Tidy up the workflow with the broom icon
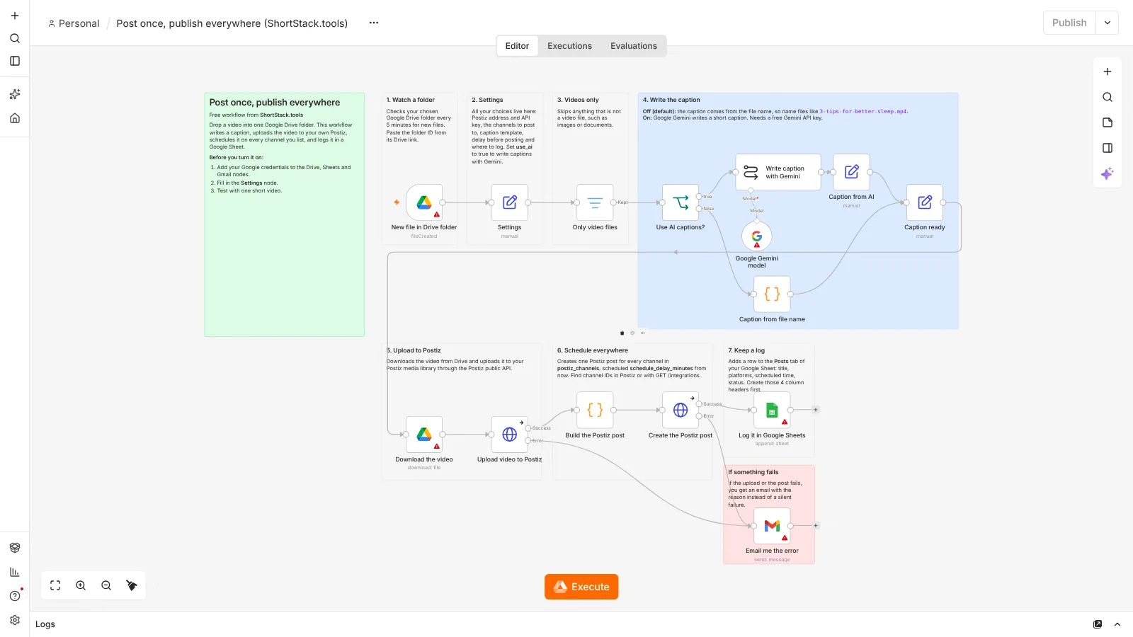The width and height of the screenshot is (1133, 637). click(132, 585)
